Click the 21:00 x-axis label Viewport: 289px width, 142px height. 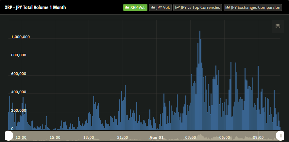pyautogui.click(x=123, y=137)
